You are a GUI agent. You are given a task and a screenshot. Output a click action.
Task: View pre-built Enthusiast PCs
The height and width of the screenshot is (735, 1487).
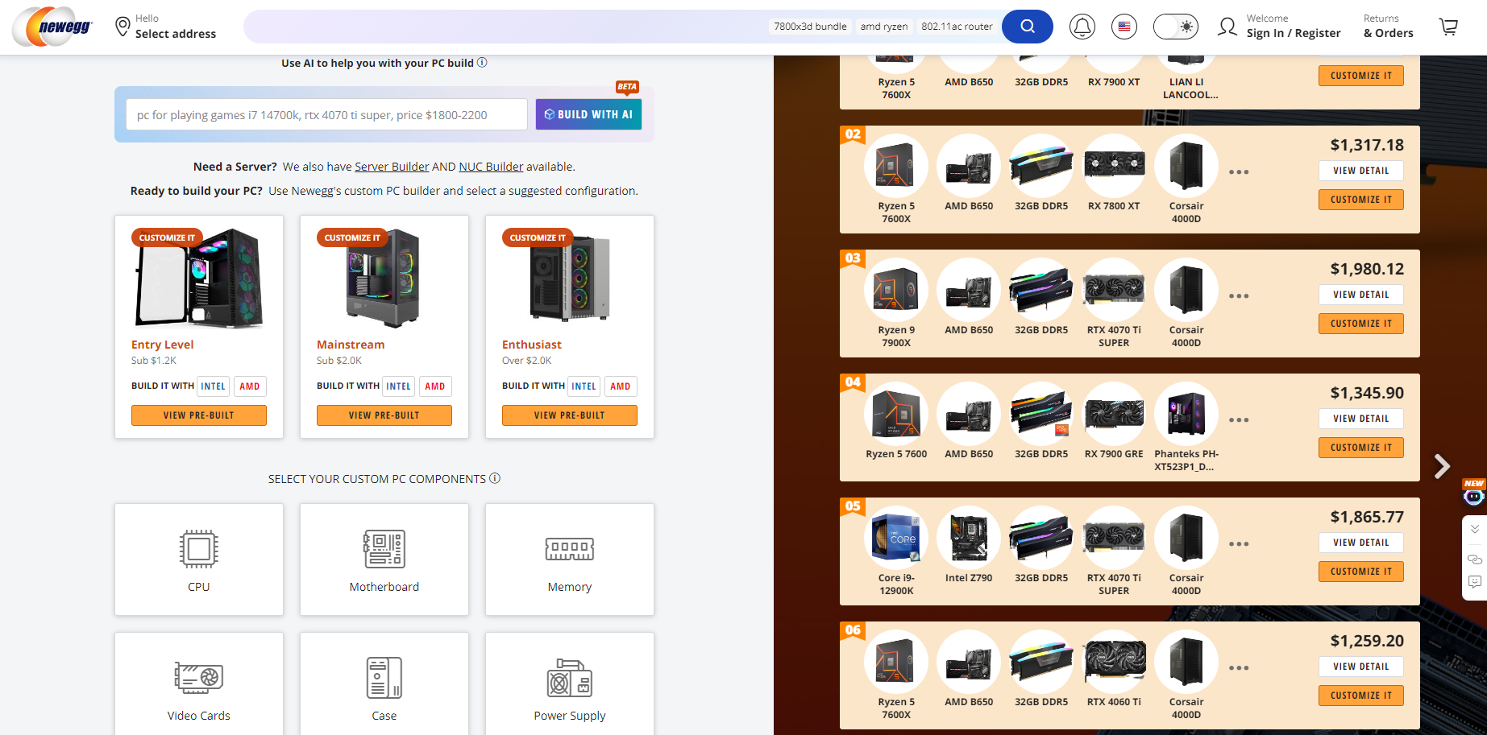tap(570, 415)
